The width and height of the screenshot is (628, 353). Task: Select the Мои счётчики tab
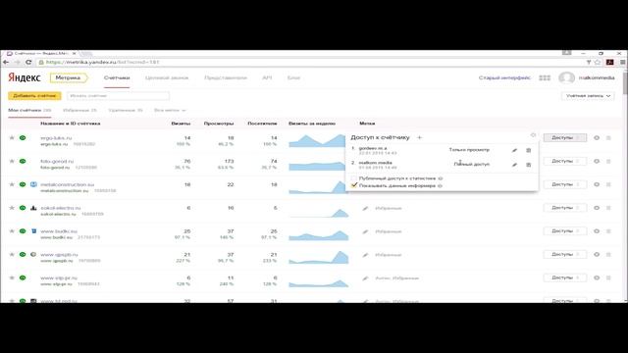coord(29,110)
